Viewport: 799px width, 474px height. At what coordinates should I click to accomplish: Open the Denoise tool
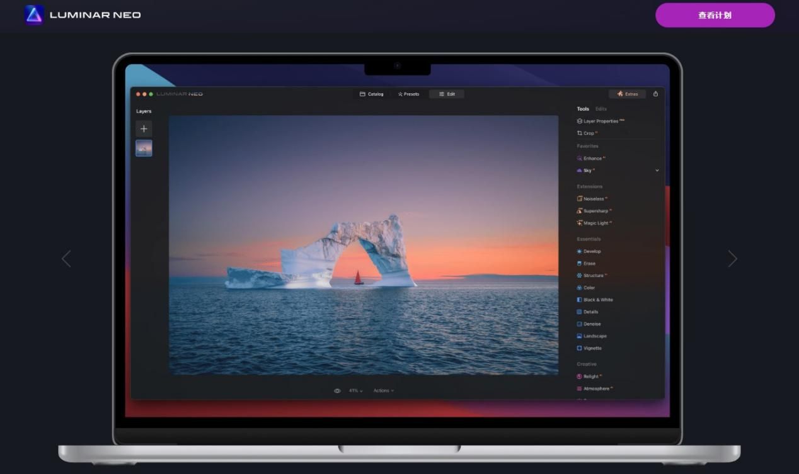589,324
